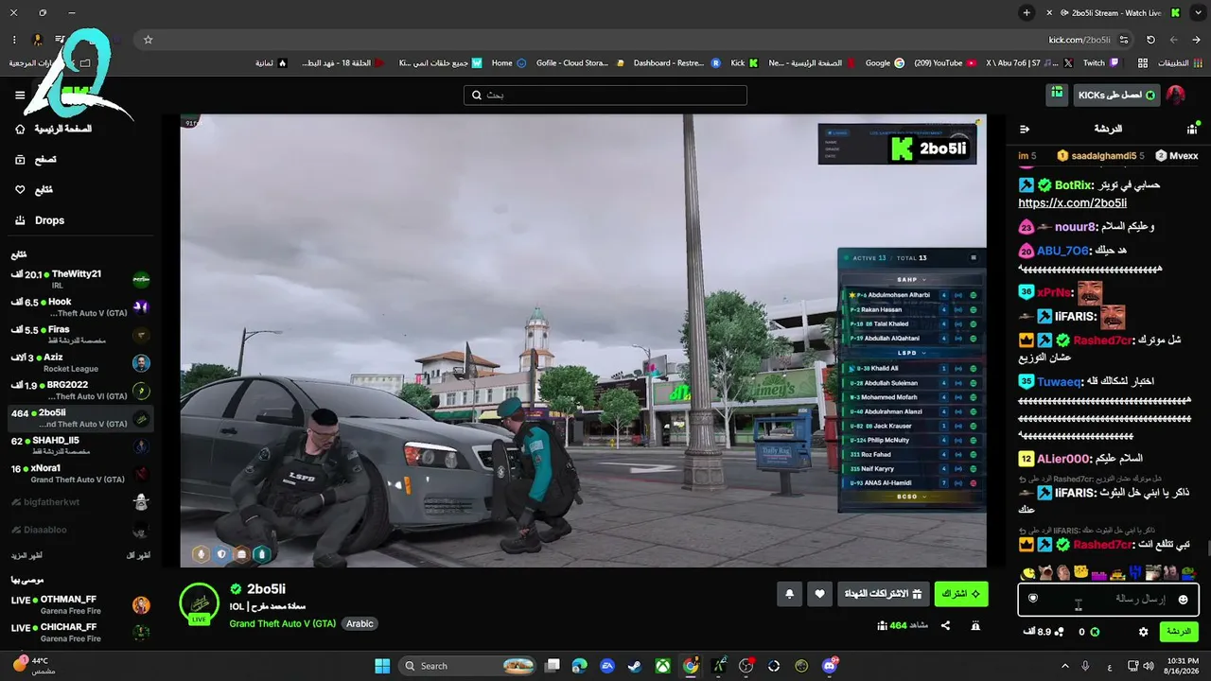Screen dimensions: 1211x681
Task: Open Following heart icon in sidebar
Action: 20,190
